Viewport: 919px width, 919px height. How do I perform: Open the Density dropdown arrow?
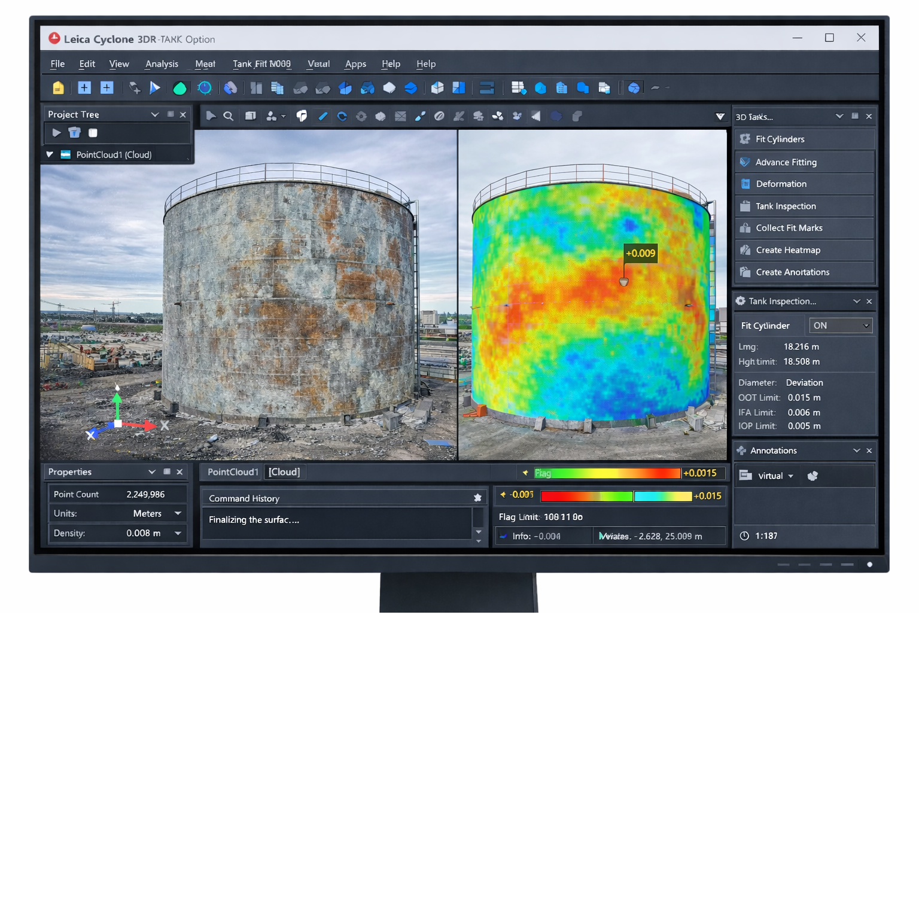click(178, 533)
